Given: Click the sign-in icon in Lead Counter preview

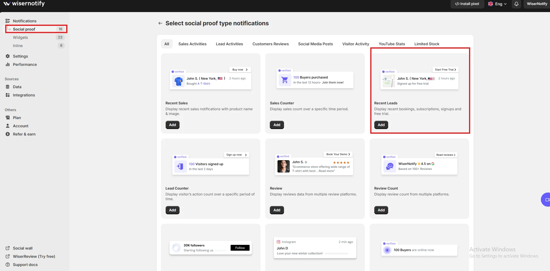Looking at the screenshot, I should [180, 166].
